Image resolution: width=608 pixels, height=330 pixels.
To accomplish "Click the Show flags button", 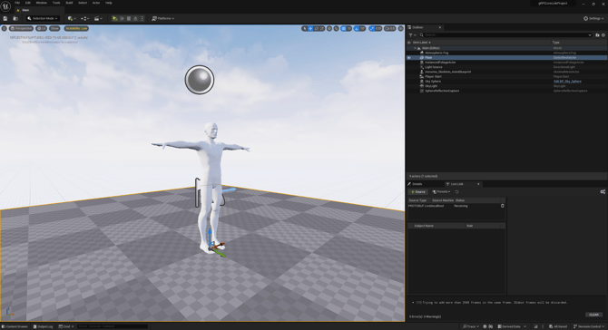I will click(54, 28).
